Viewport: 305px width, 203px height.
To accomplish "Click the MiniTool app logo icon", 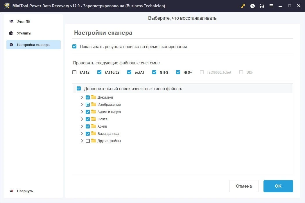I will pos(7,6).
